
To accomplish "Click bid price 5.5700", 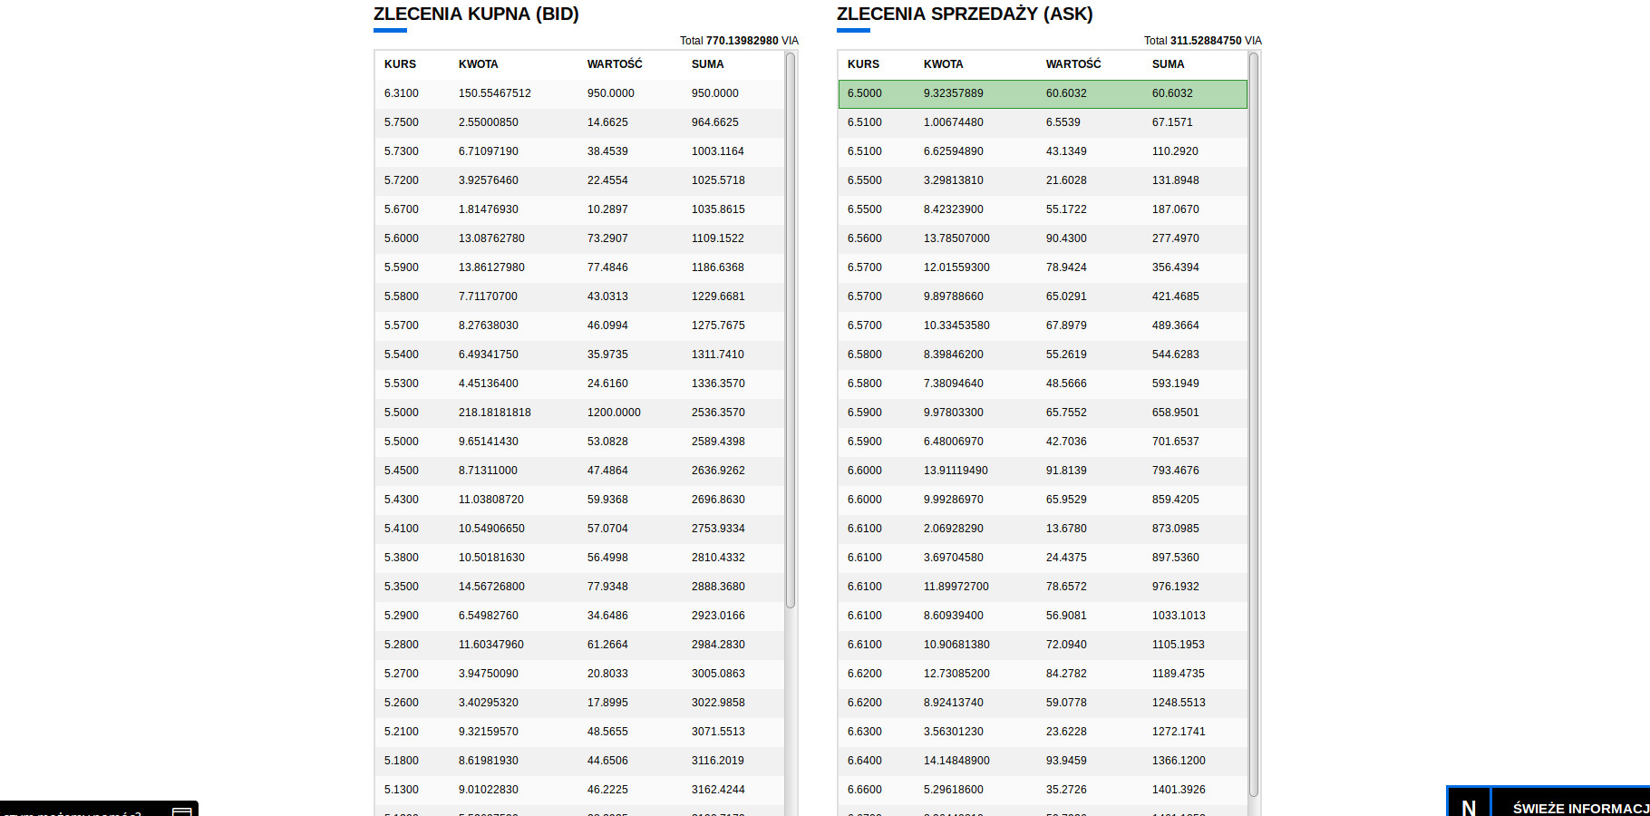I will click(x=402, y=325).
